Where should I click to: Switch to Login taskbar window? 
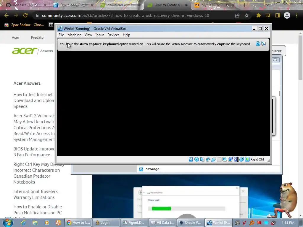click(106, 223)
